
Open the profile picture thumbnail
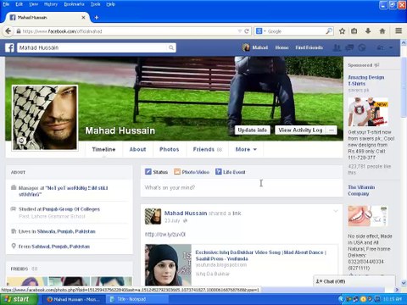(45, 118)
